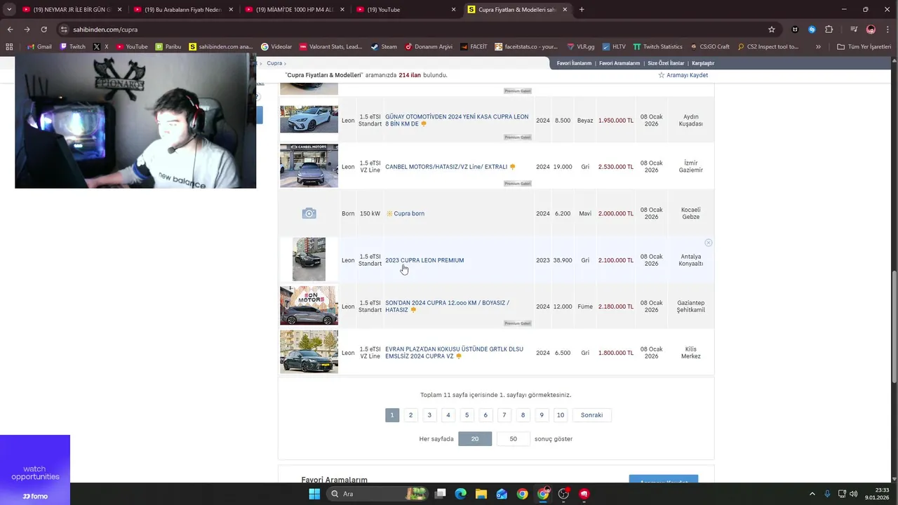Open EVRAN PLAZA'DAN KOKUSU listing
This screenshot has width=898, height=505.
(x=454, y=353)
